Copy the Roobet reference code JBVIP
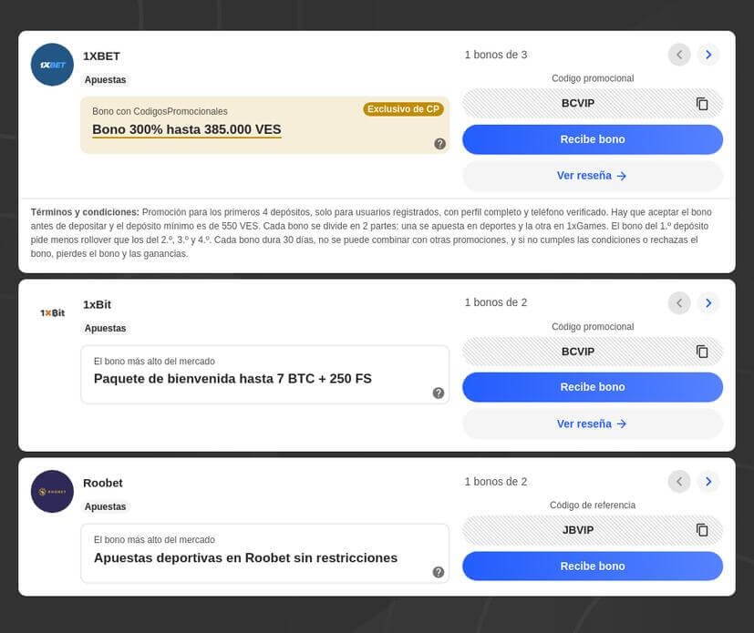754x633 pixels. coord(702,530)
